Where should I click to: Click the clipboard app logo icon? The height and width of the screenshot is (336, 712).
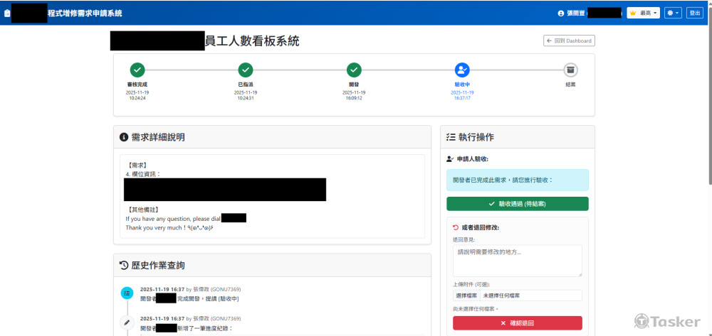(6, 13)
